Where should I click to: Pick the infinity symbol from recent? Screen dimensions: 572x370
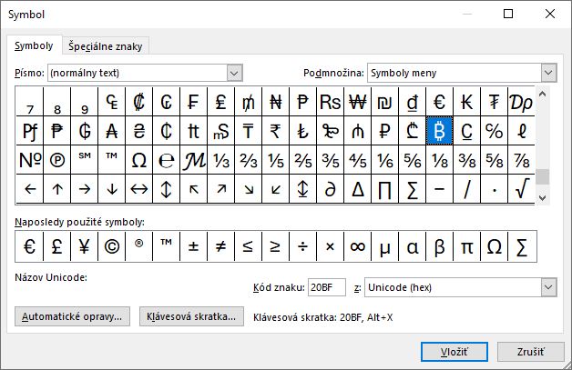click(x=357, y=246)
